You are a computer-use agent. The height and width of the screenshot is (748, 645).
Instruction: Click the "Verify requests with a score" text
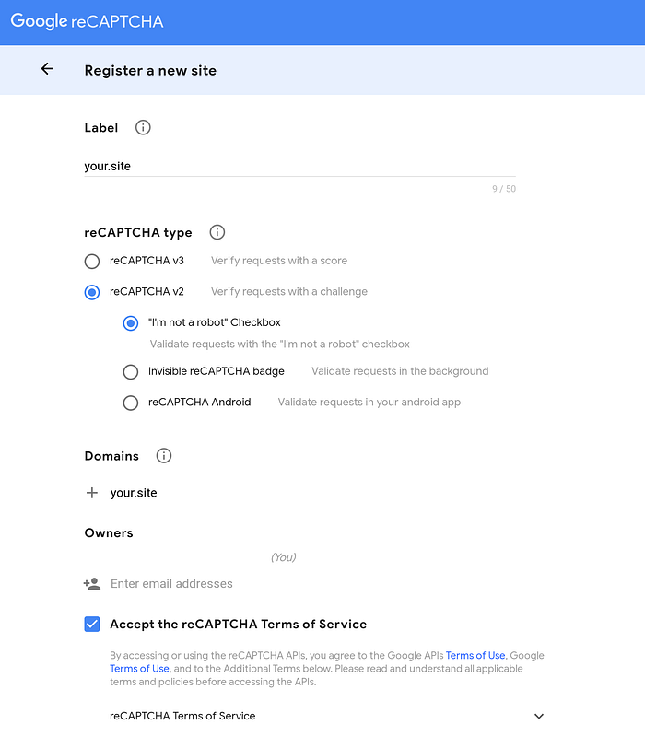pos(279,261)
